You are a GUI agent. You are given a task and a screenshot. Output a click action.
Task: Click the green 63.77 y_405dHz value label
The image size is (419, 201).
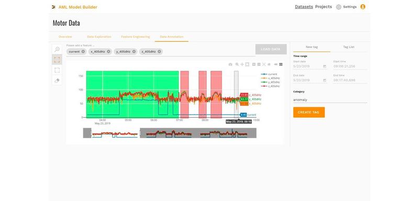tap(244, 99)
